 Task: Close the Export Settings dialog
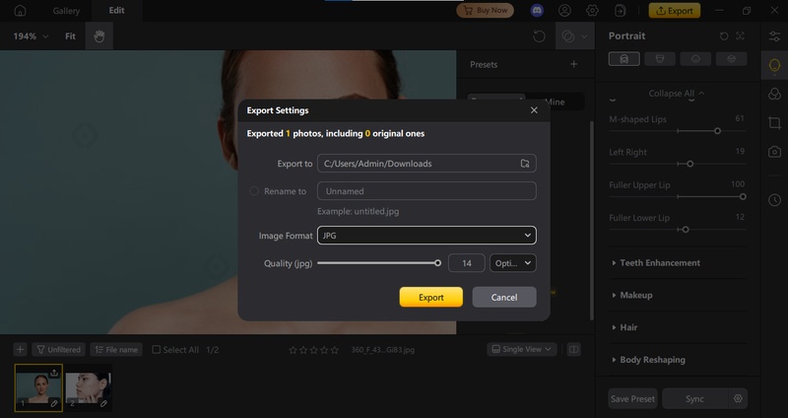(x=534, y=110)
